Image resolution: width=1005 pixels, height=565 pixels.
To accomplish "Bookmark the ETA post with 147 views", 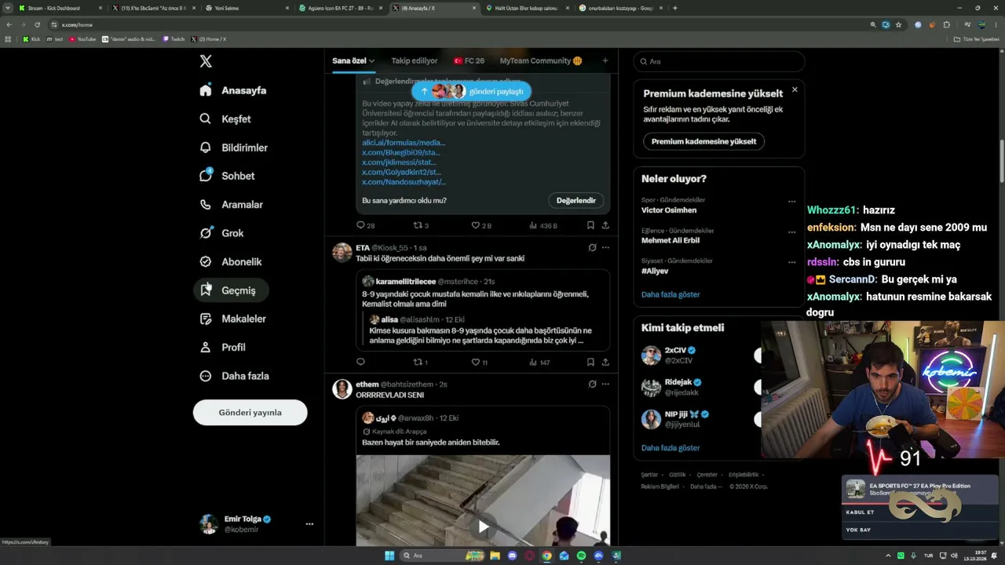I will [x=590, y=363].
